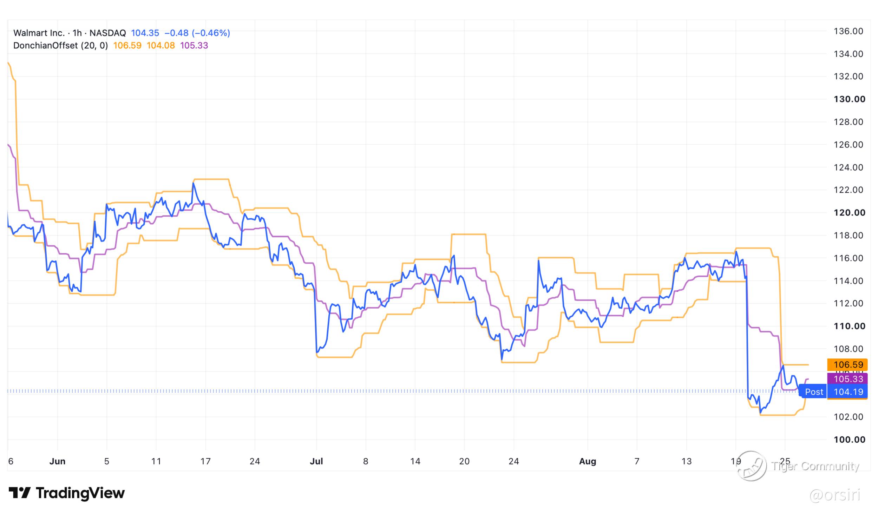Click the Jul label on the time axis

[316, 461]
